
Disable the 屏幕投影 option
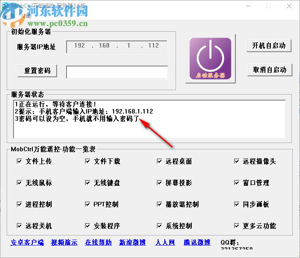[159, 183]
